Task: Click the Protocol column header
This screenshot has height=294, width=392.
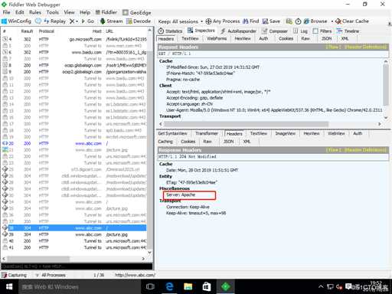Action: click(46, 31)
